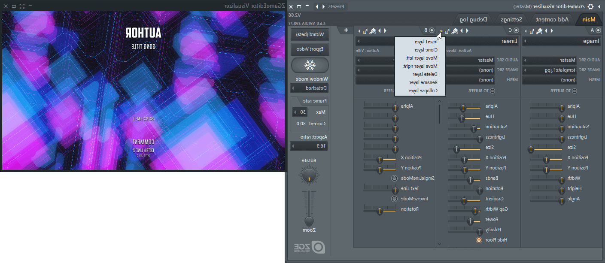
Task: Click the Export Video button
Action: click(x=310, y=49)
